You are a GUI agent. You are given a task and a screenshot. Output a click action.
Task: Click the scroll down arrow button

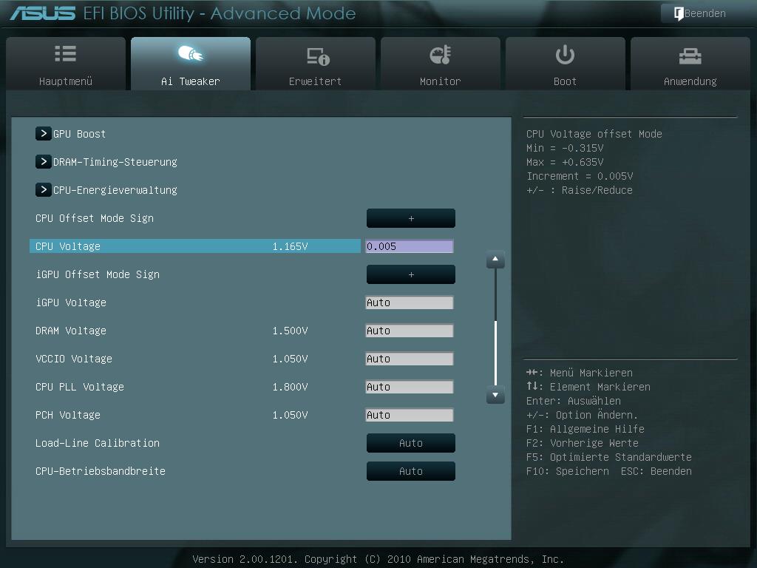pyautogui.click(x=495, y=395)
